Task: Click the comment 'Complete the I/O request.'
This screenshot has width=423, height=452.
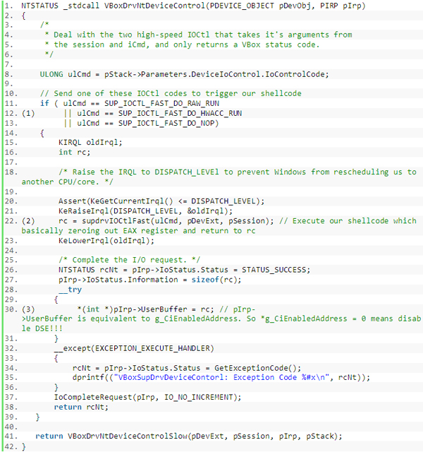Action: click(x=130, y=260)
